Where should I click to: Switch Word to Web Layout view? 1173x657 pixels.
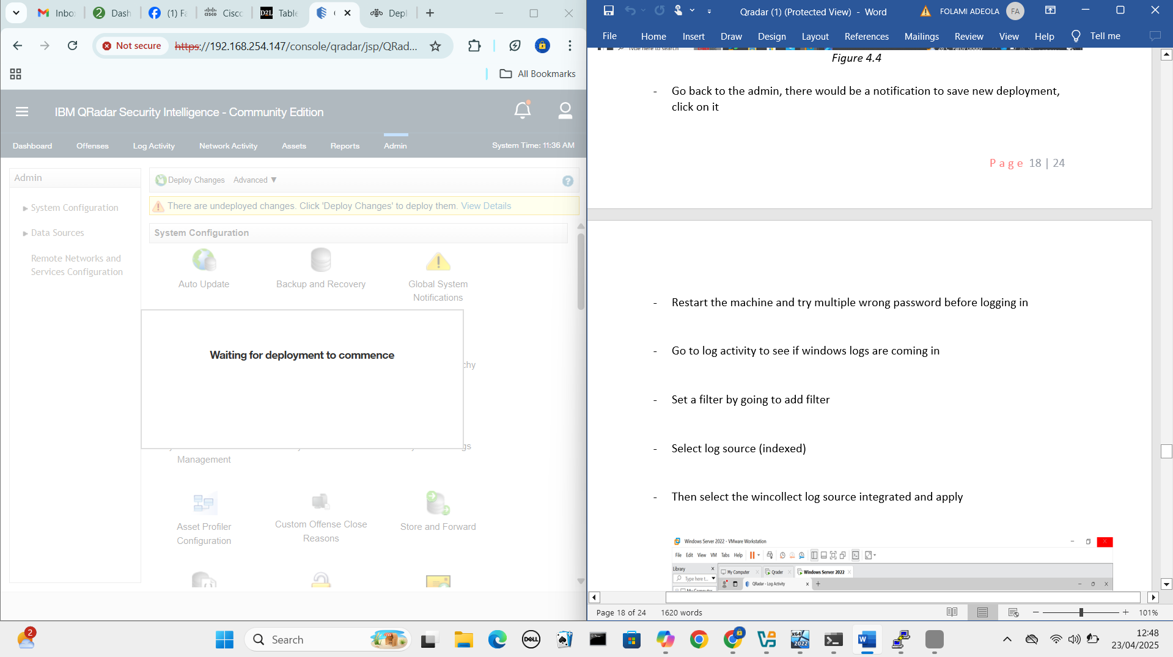(1013, 612)
